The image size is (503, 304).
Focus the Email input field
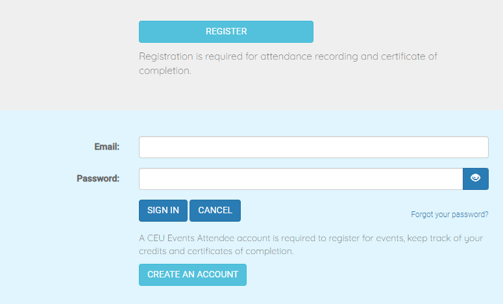(313, 147)
